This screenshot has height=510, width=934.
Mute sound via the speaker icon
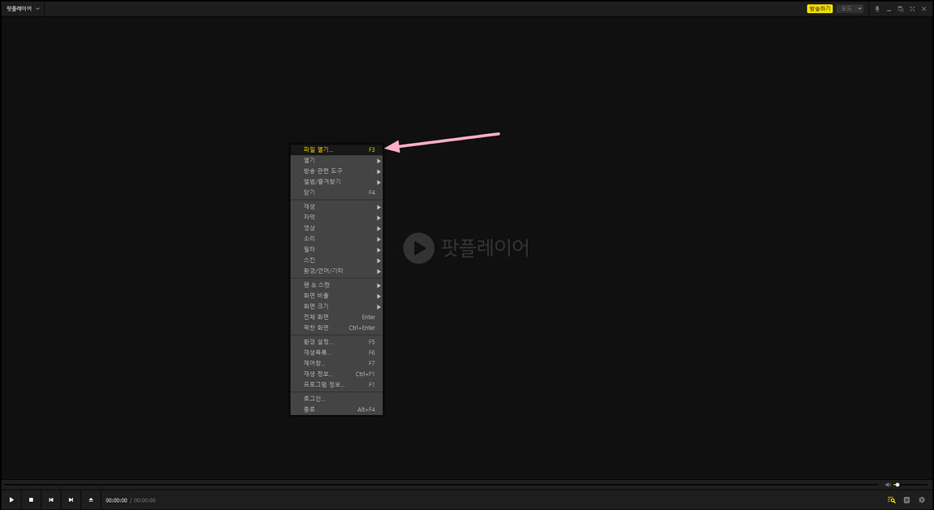(888, 485)
